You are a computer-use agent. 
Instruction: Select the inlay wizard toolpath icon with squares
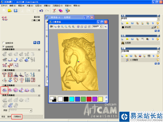click(16, 80)
